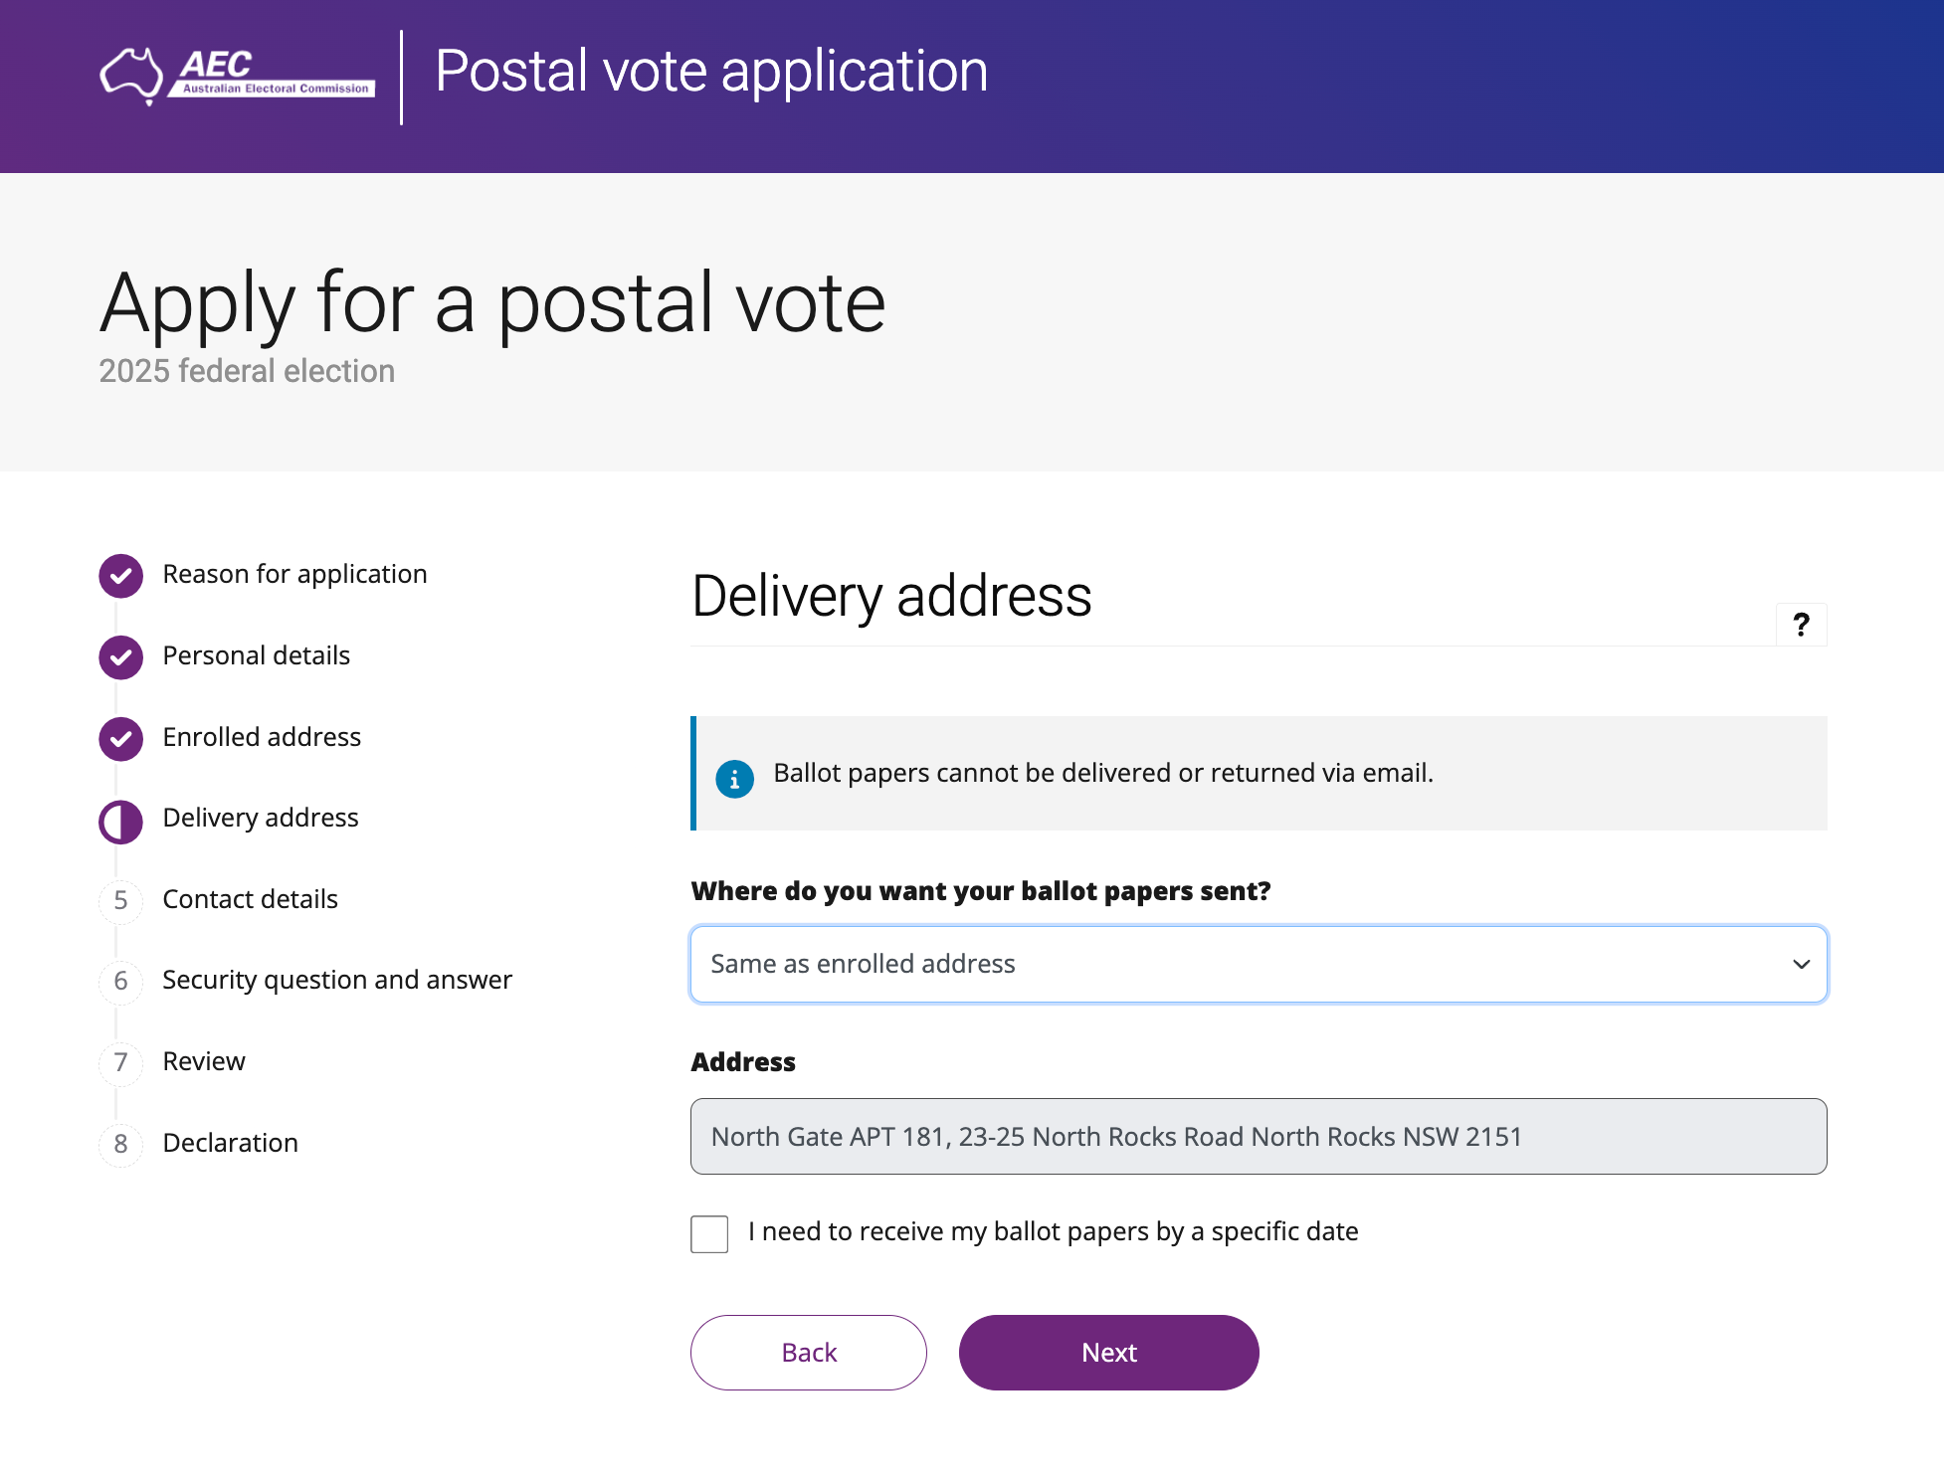Click the half-filled Delivery address step icon
This screenshot has height=1480, width=1944.
tap(120, 820)
